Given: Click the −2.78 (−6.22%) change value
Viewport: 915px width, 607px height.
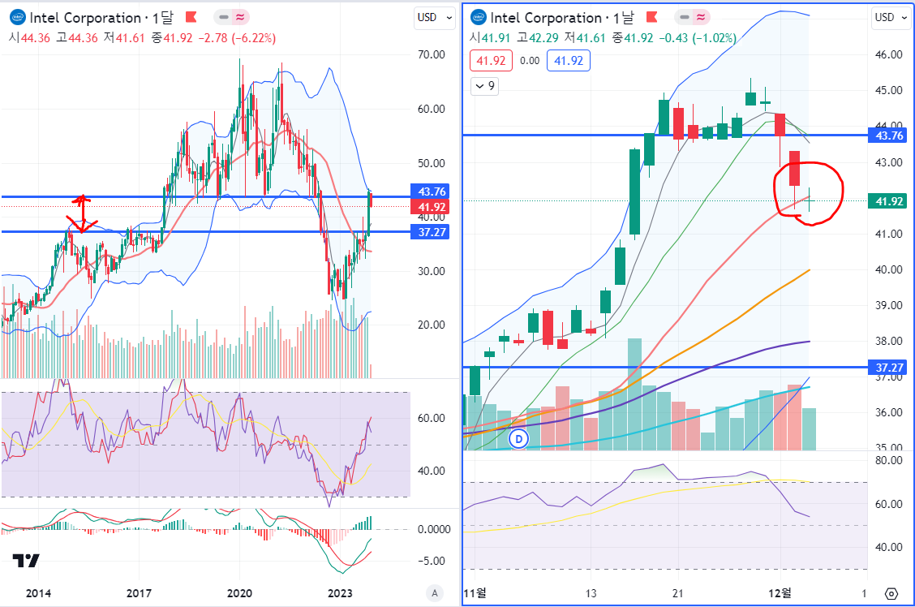Looking at the screenshot, I should coord(236,38).
